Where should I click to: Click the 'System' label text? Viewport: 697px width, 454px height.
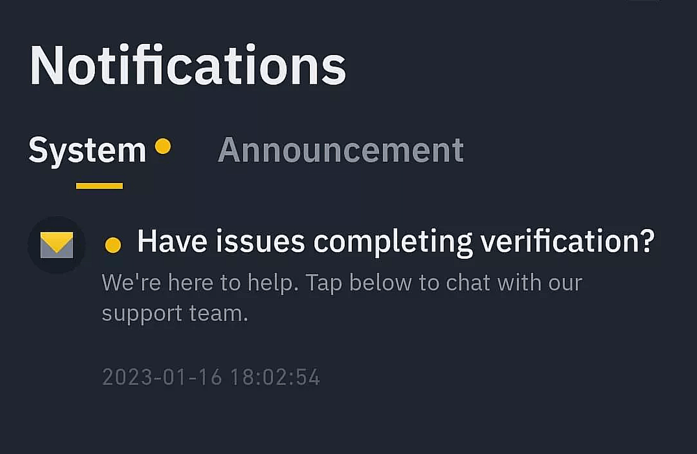pyautogui.click(x=87, y=150)
